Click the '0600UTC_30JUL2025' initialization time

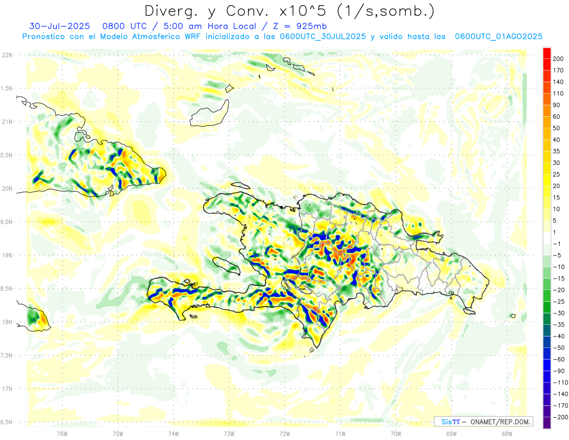(x=322, y=37)
